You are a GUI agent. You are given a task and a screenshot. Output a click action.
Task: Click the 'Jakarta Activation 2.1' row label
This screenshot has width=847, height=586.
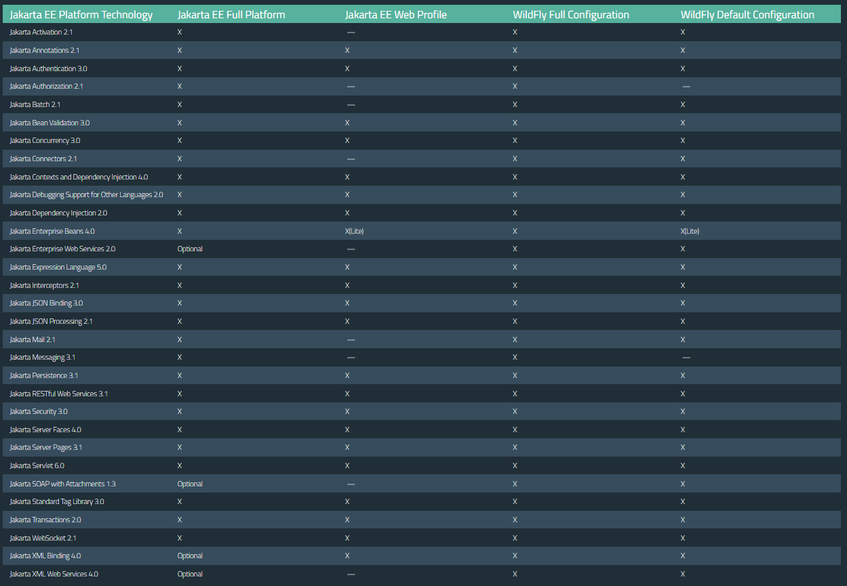(x=41, y=33)
